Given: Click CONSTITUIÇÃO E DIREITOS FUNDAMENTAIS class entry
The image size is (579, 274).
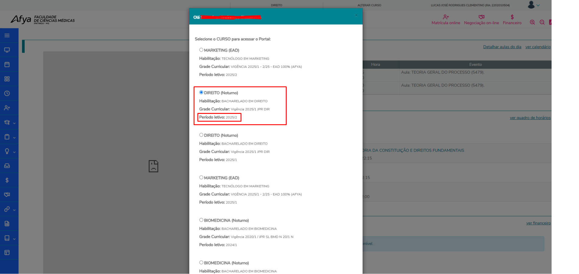Looking at the screenshot, I should pyautogui.click(x=413, y=150).
